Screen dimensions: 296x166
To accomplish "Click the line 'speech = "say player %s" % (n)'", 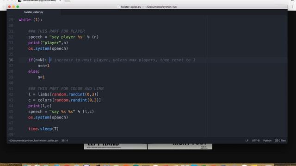I will tap(63, 37).
